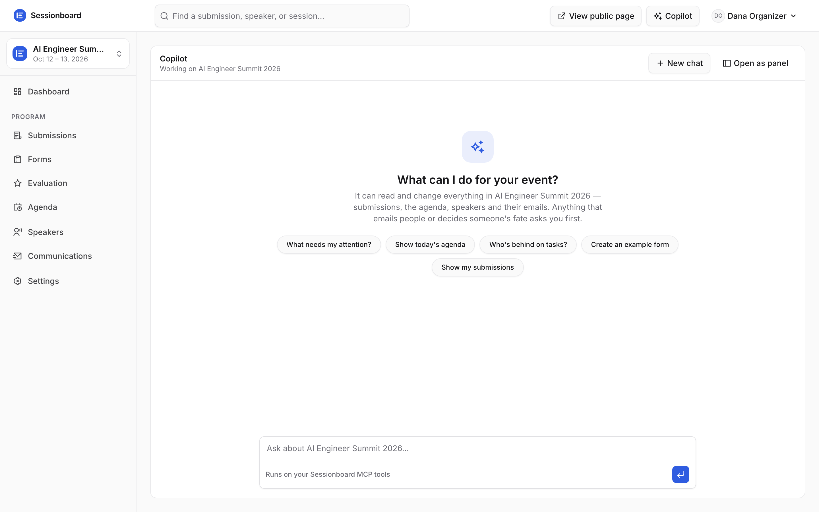The image size is (819, 512).
Task: Click the Settings gear icon
Action: click(18, 281)
